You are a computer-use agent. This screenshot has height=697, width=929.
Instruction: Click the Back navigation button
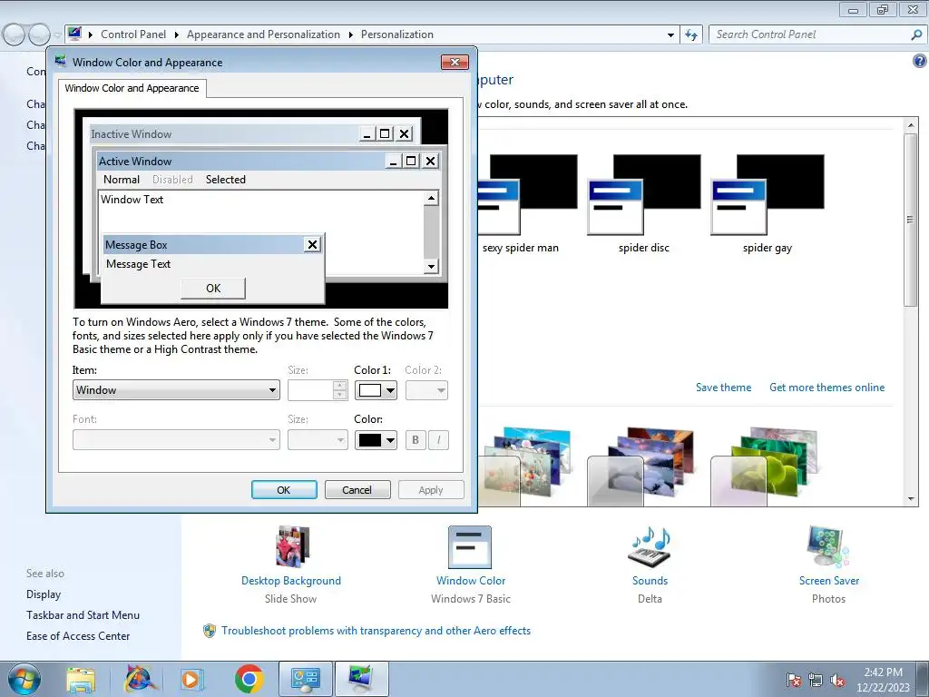(15, 35)
